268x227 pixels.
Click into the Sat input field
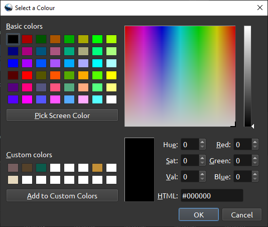(190, 160)
